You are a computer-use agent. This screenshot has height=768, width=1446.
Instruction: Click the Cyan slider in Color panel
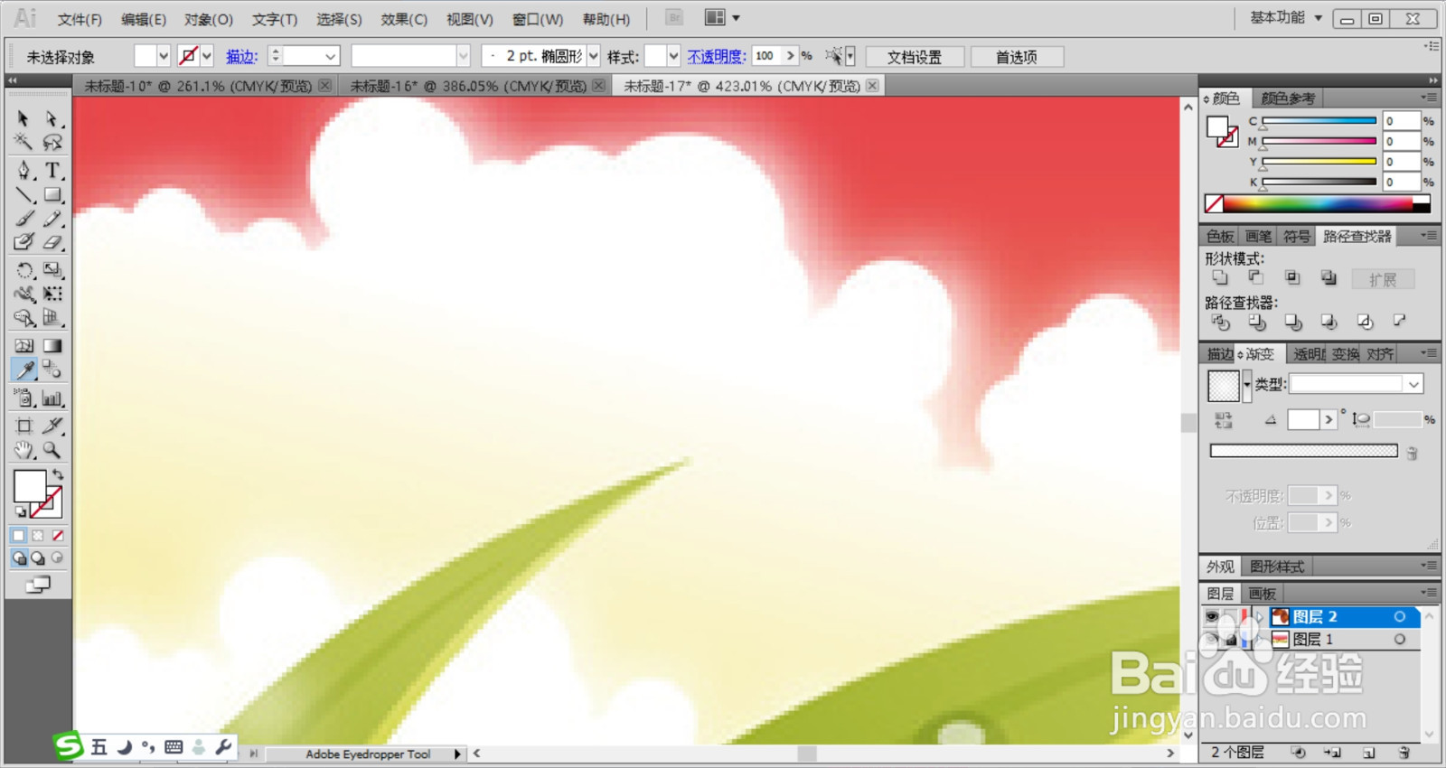point(1319,120)
